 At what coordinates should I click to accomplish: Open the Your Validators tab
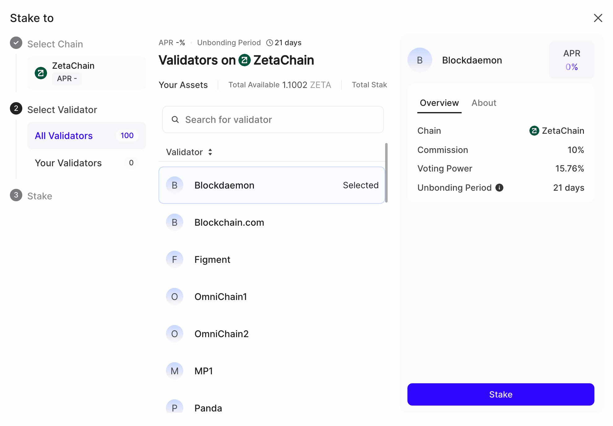pyautogui.click(x=68, y=163)
